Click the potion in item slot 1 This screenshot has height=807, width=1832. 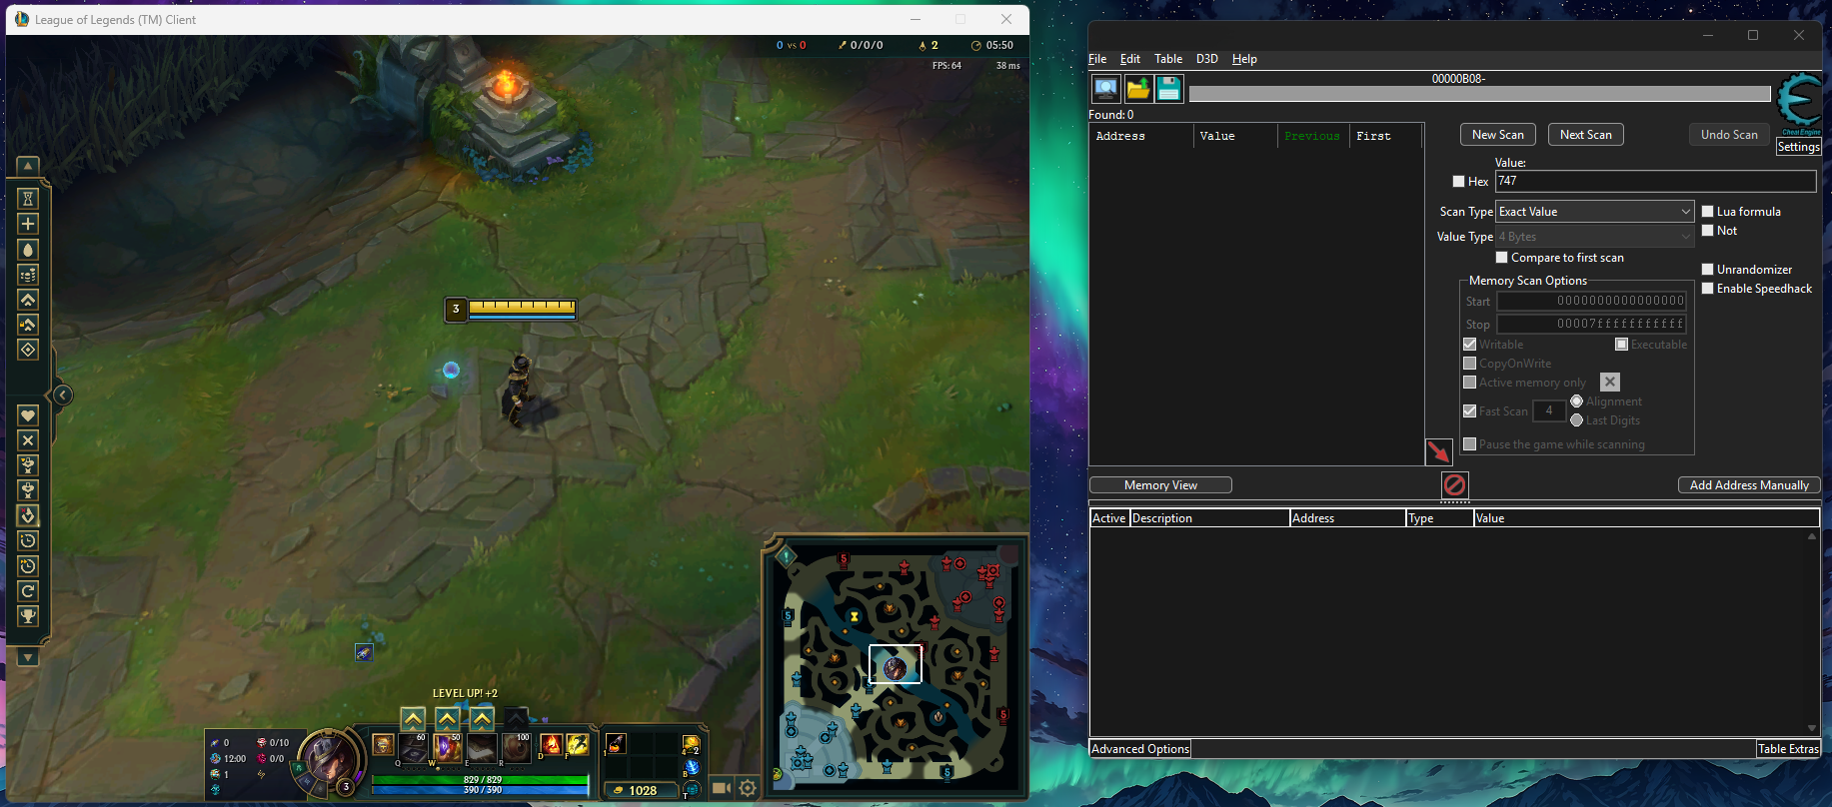616,743
